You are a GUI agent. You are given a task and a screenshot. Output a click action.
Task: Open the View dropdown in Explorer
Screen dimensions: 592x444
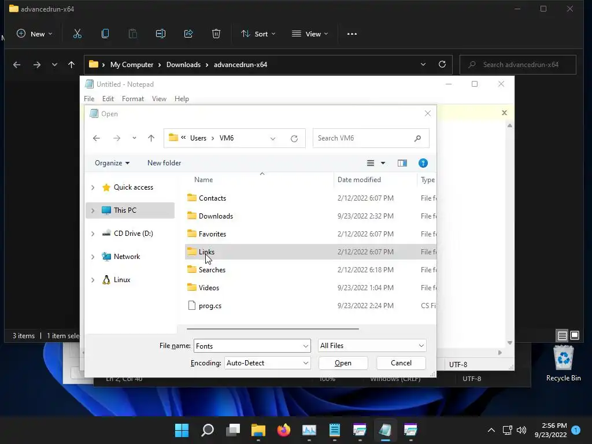(310, 34)
